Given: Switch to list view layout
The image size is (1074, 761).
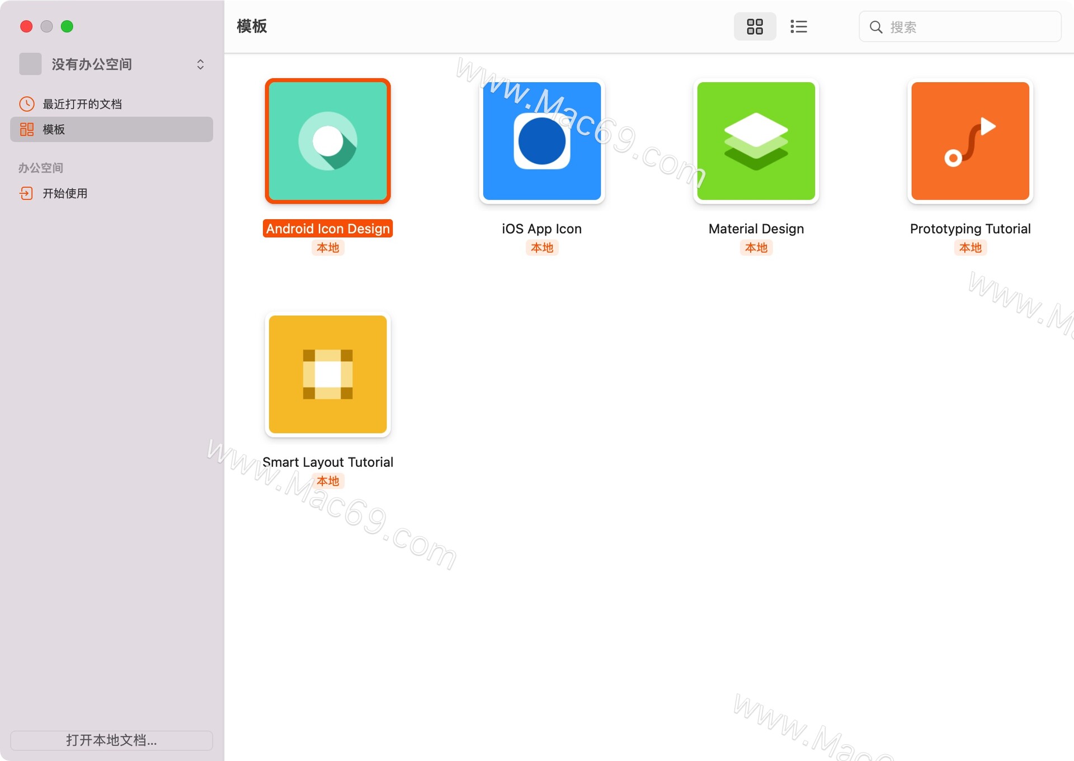Looking at the screenshot, I should pyautogui.click(x=797, y=26).
